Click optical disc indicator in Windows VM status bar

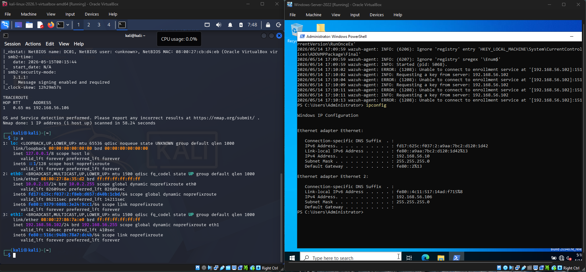point(505,268)
